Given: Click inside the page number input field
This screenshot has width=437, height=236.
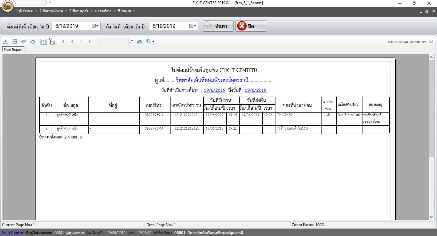Looking at the screenshot, I should (x=113, y=41).
